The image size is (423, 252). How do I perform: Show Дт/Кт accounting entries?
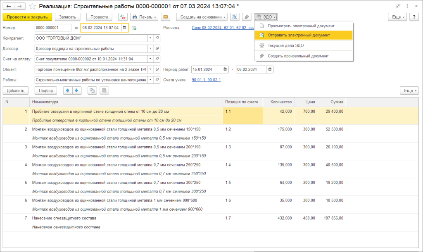point(123,17)
